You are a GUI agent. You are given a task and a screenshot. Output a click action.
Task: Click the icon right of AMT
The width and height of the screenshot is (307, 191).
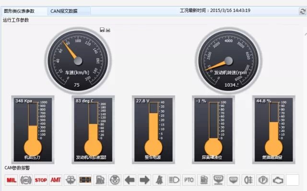pos(71,180)
